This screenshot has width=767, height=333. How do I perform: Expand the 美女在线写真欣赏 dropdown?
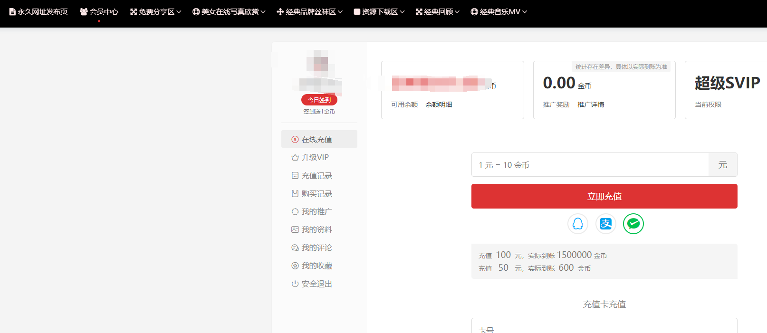pos(229,12)
